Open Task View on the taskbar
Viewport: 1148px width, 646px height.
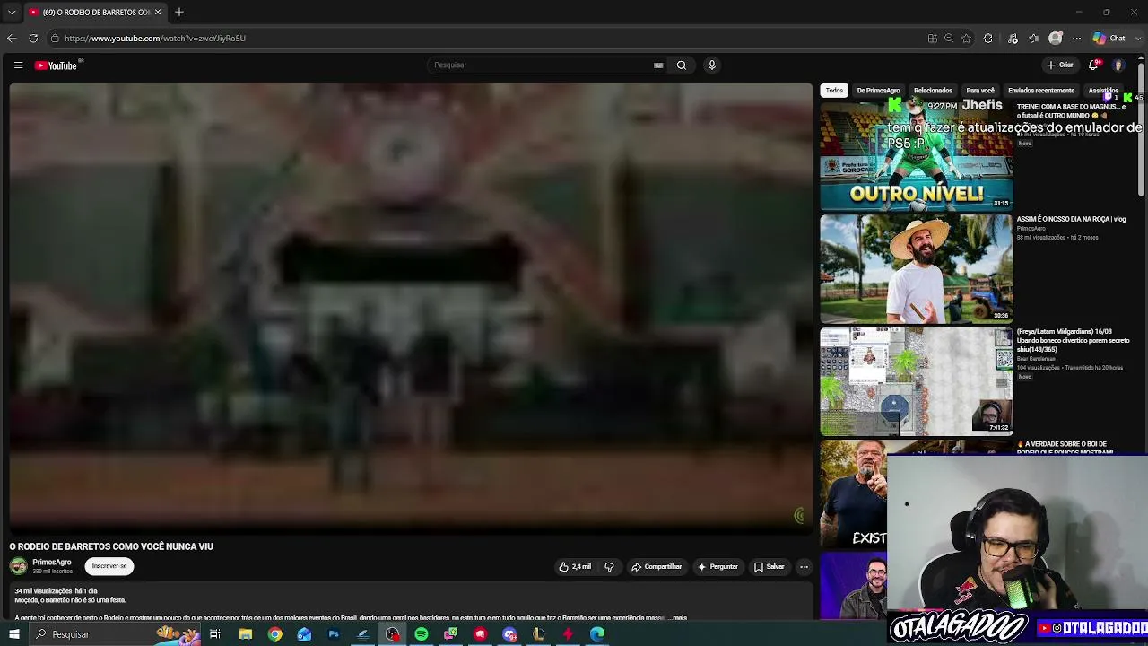tap(215, 634)
